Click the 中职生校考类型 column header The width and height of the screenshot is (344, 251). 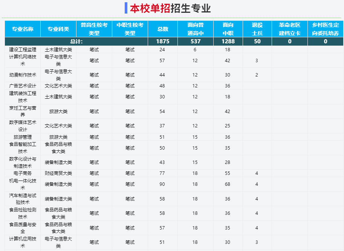click(130, 29)
